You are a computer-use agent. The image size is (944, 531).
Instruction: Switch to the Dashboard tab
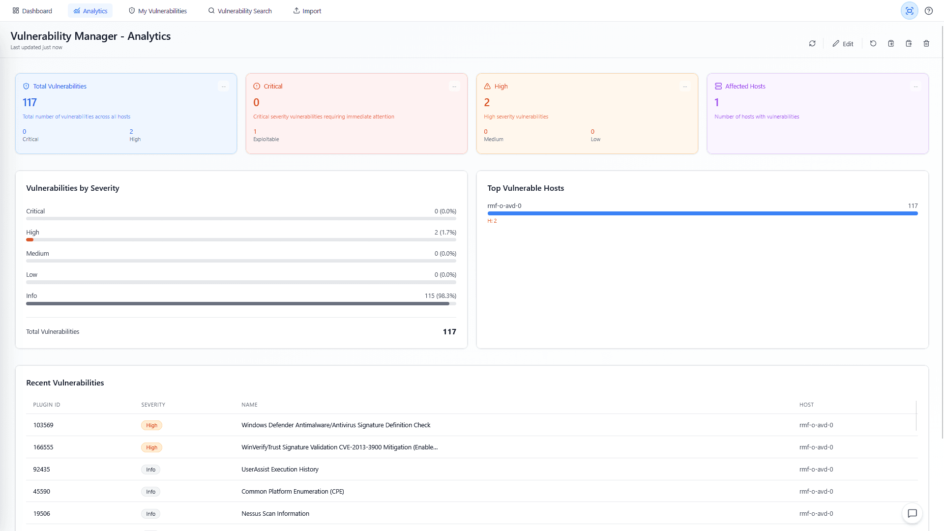32,10
